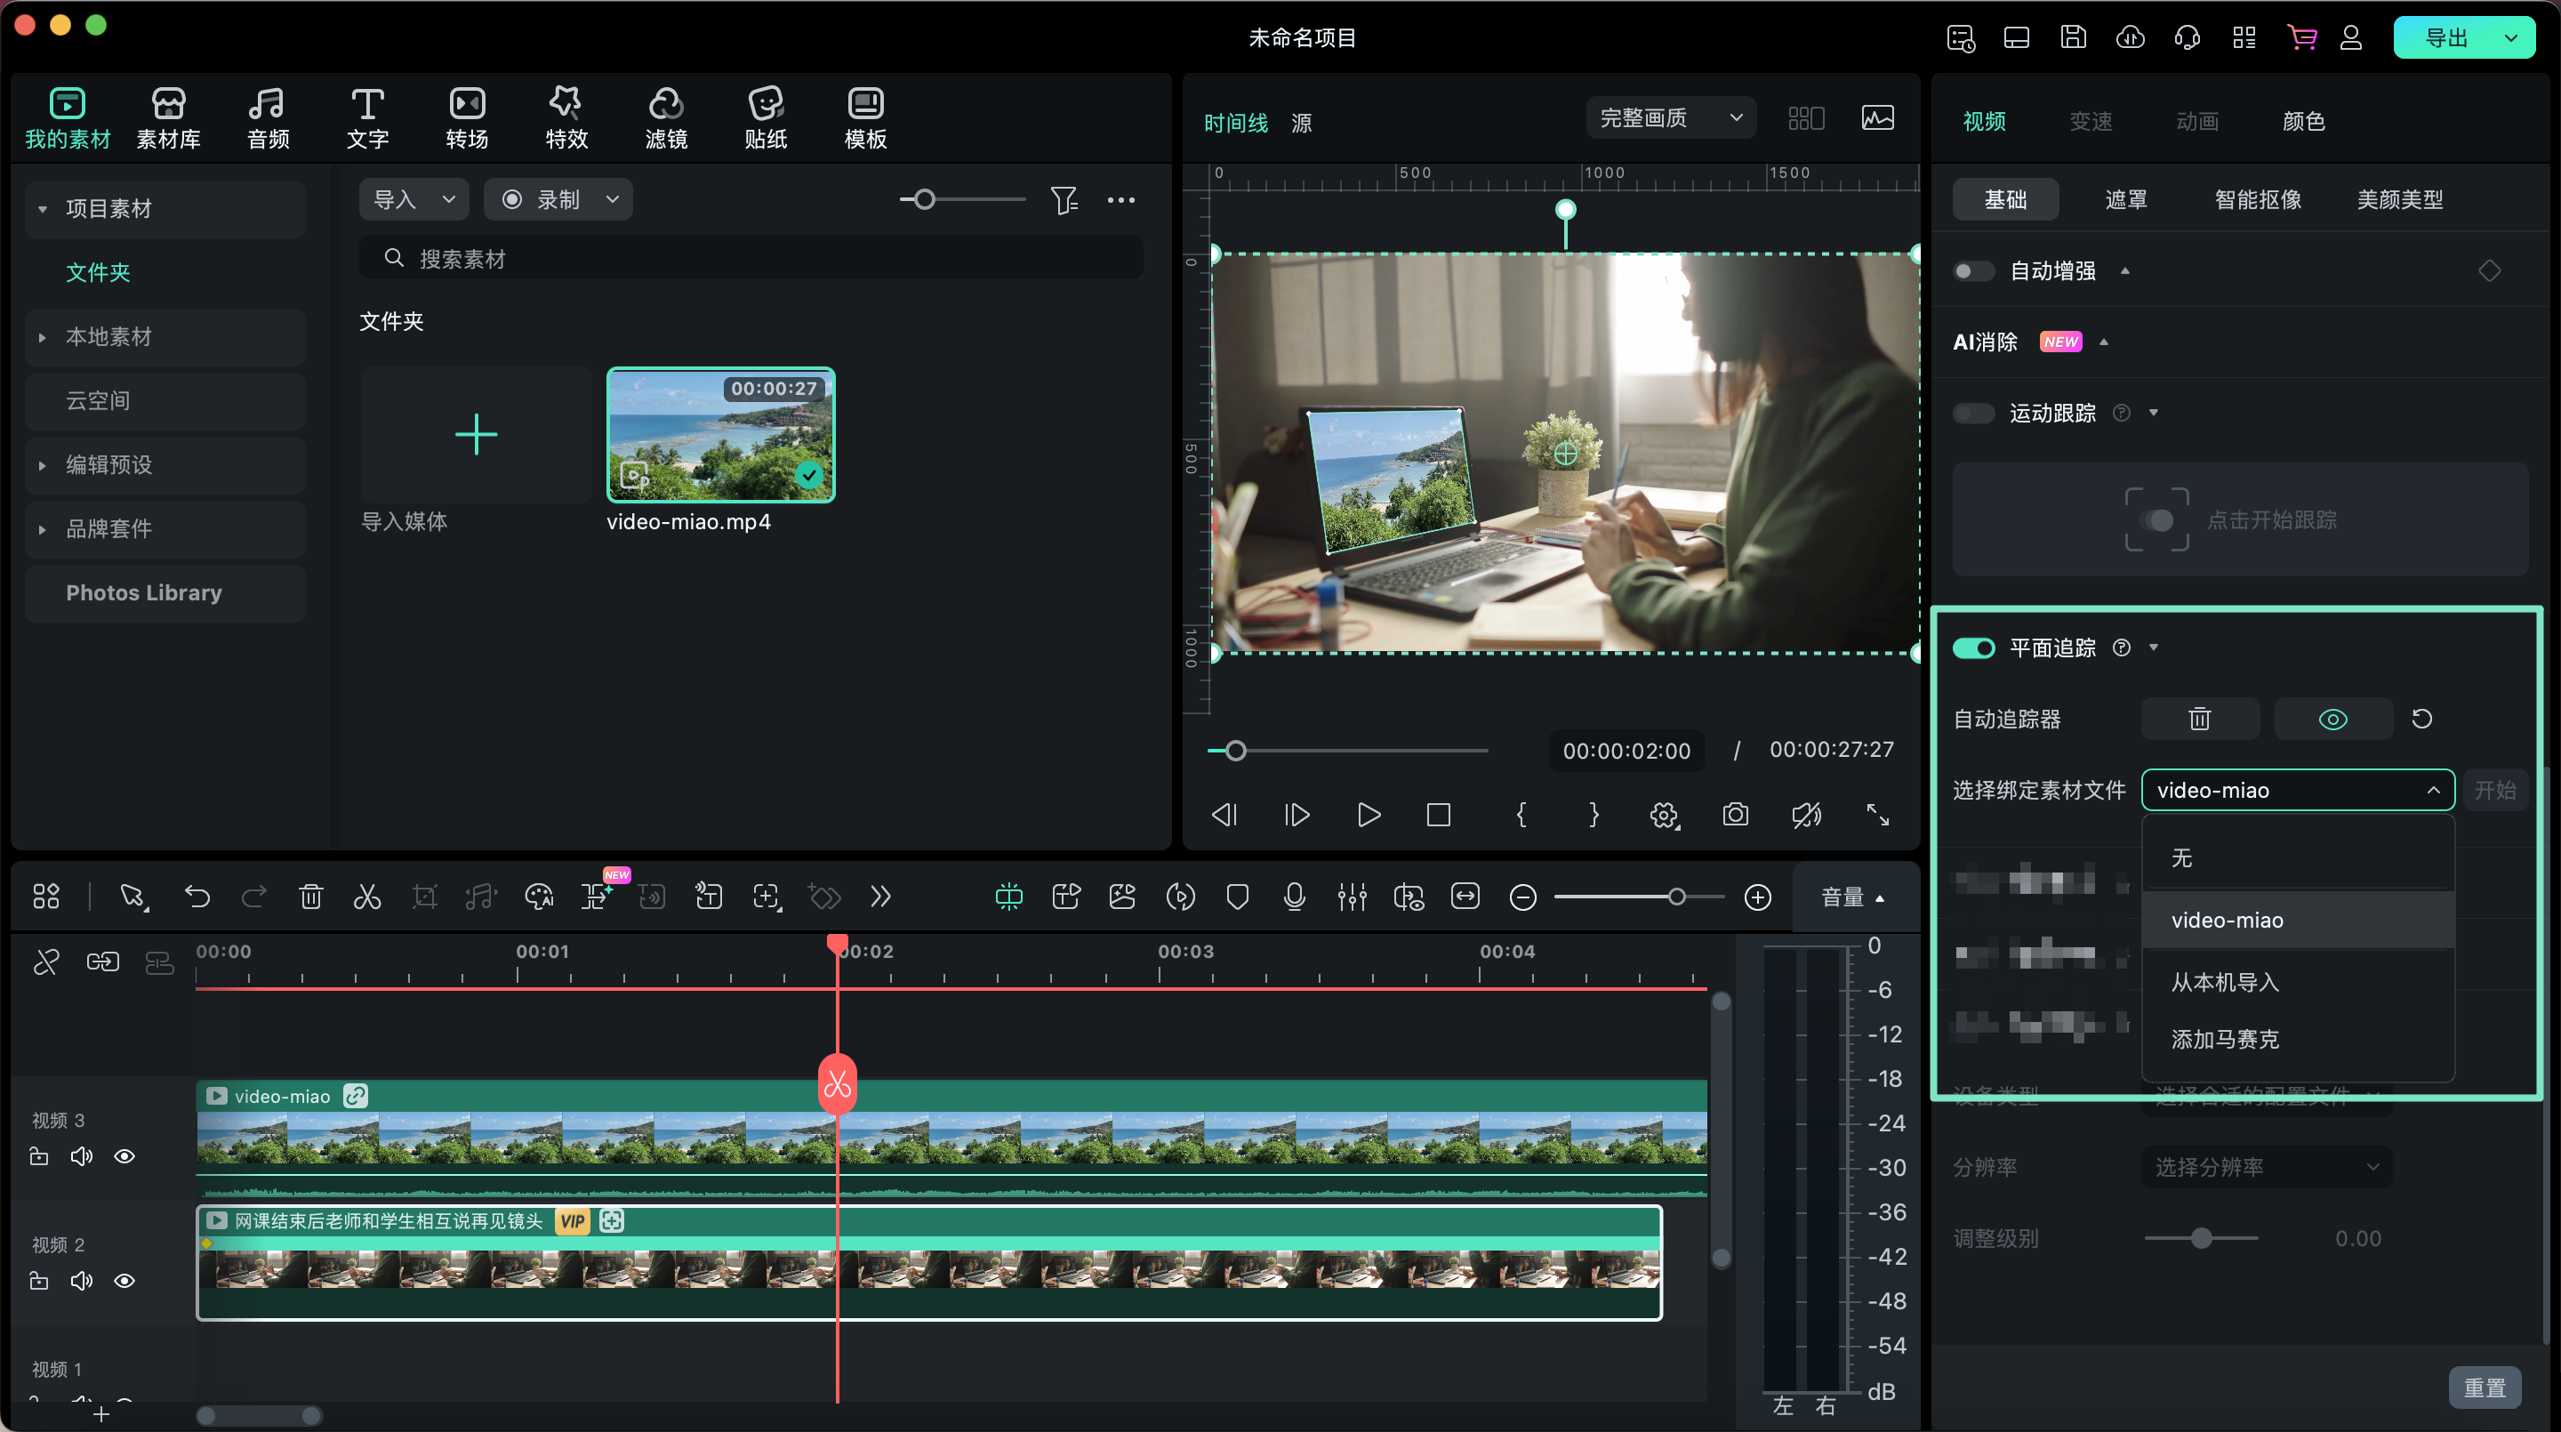The image size is (2561, 1432).
Task: Hide the 视频 3 track with the eye icon
Action: [124, 1156]
